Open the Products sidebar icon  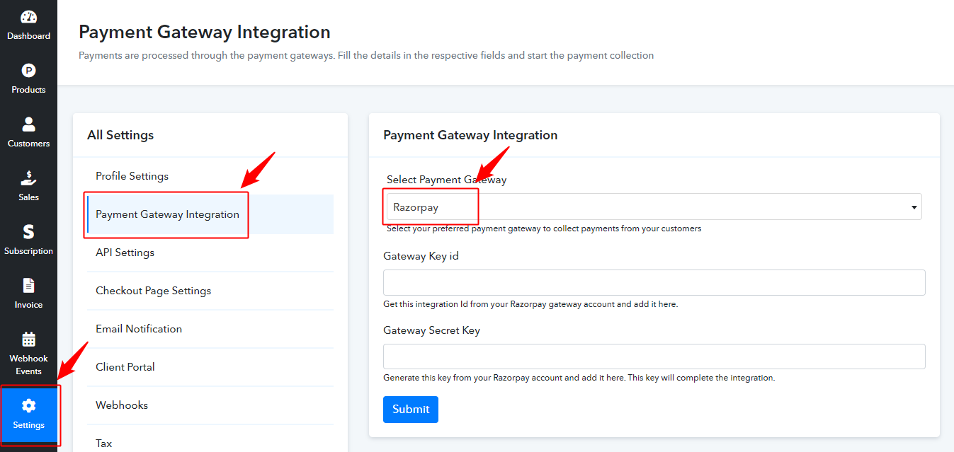click(28, 71)
